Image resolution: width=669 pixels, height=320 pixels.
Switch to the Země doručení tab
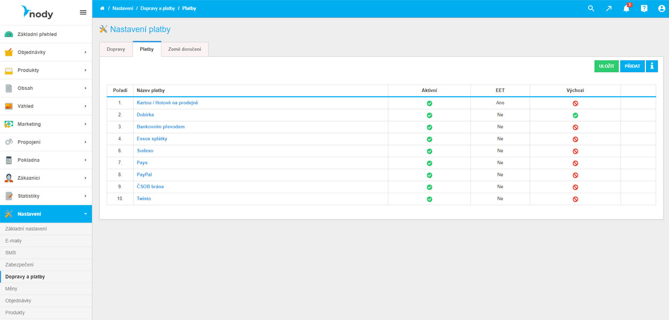click(x=185, y=49)
